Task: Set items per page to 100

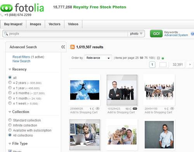Action: pyautogui.click(x=151, y=58)
